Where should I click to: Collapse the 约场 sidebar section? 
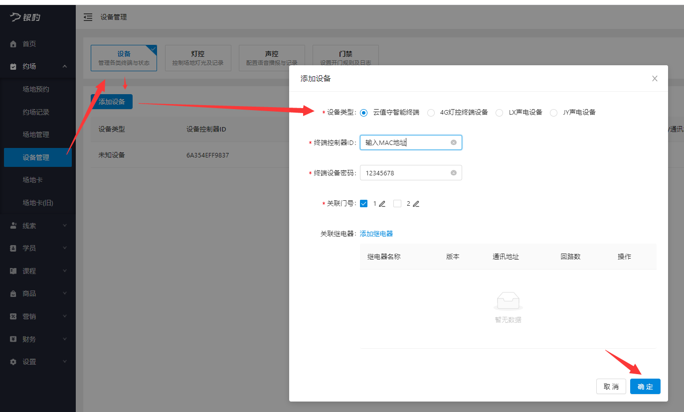point(64,67)
